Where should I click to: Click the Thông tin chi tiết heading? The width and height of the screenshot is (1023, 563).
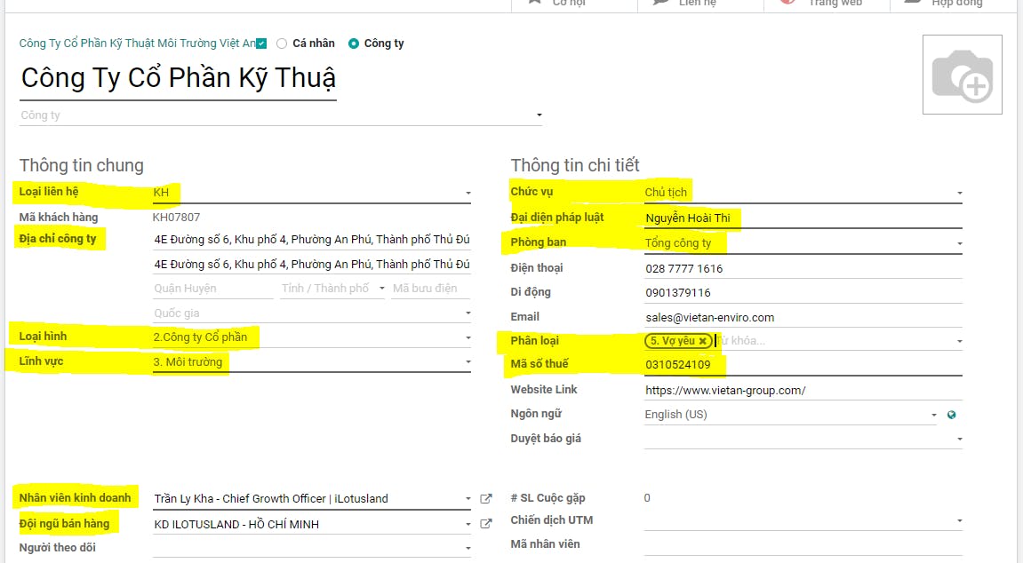click(575, 165)
